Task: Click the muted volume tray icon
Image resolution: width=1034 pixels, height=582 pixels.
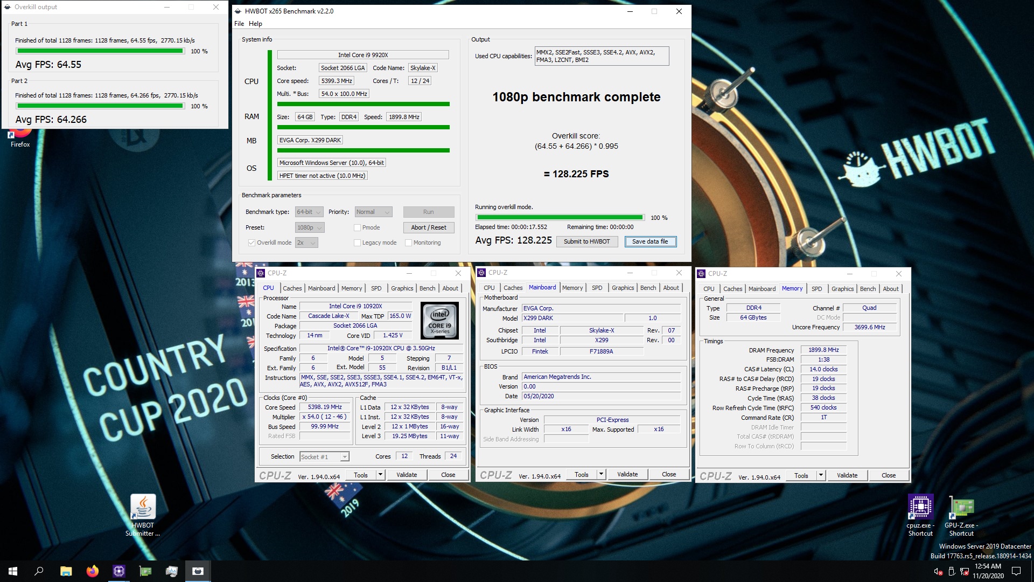Action: (x=938, y=571)
